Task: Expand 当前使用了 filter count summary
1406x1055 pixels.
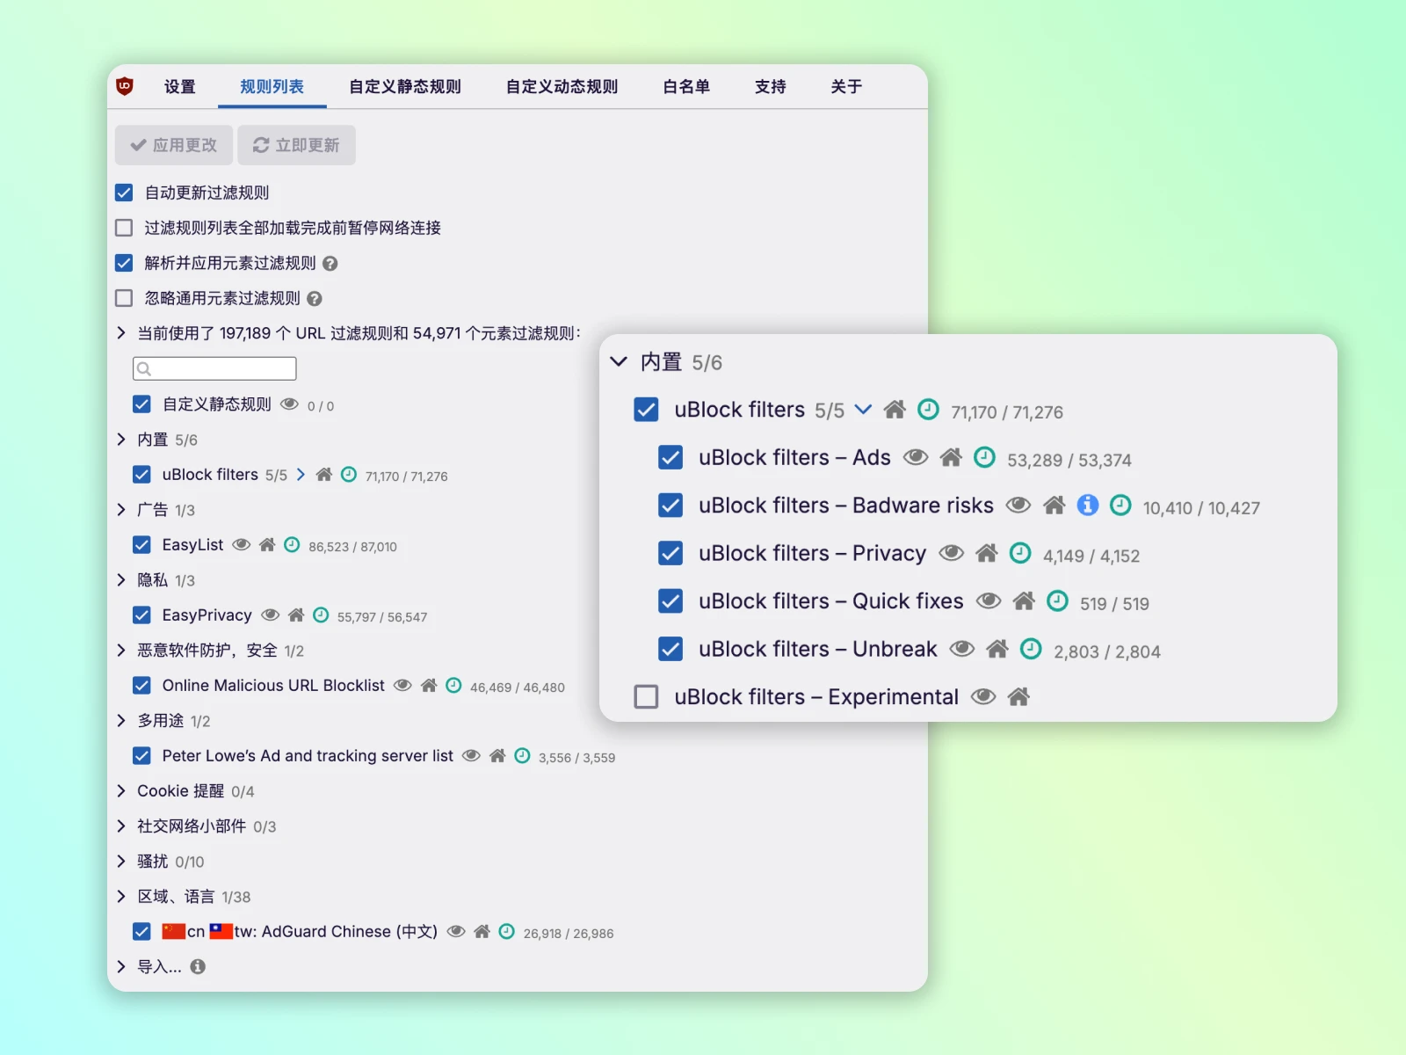Action: (121, 333)
